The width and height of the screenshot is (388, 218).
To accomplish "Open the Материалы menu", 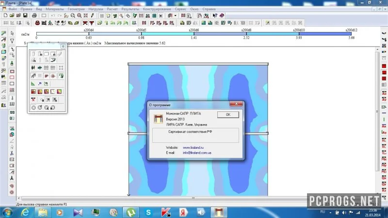I will pos(55,9).
